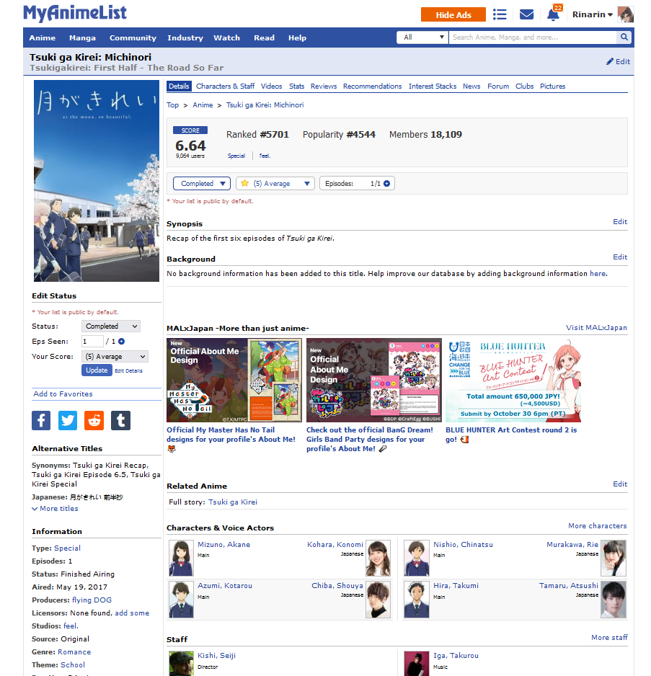This screenshot has width=651, height=676.
Task: Open the list menu icon in header
Action: 500,14
